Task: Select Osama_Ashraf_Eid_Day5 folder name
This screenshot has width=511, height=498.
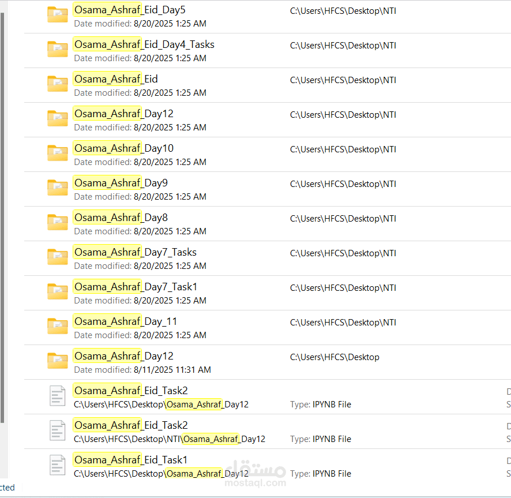Action: click(x=130, y=10)
